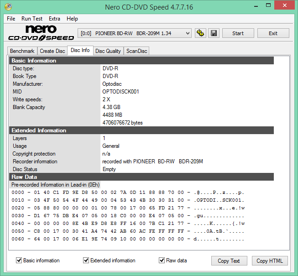This screenshot has width=298, height=276.
Task: Click the raw data row 0000
Action: (x=128, y=193)
